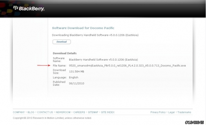Select the Software Name value text

point(103,60)
